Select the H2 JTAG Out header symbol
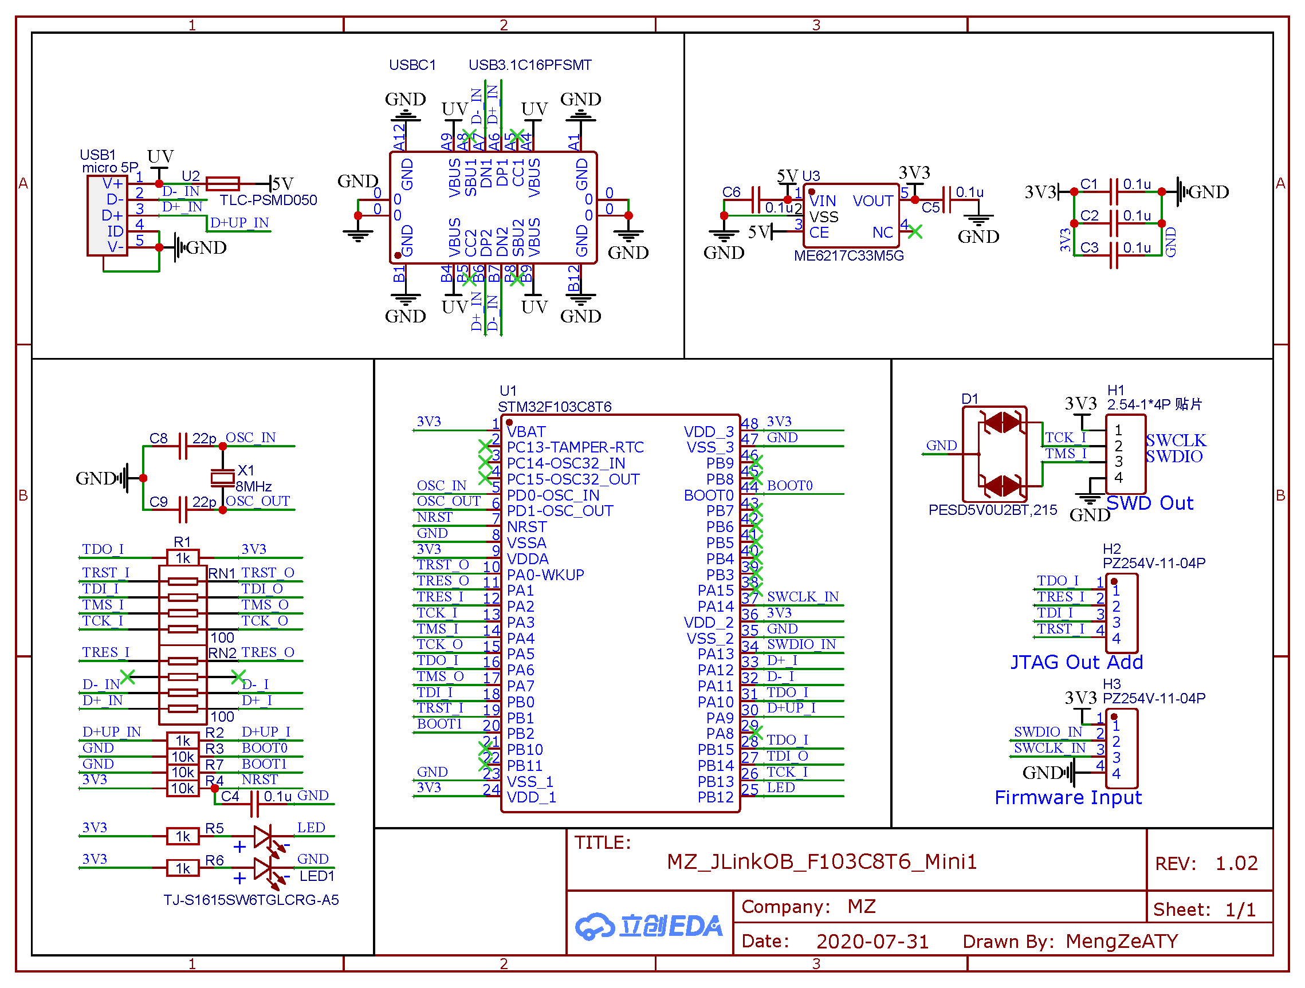This screenshot has width=1305, height=988. 1121,613
